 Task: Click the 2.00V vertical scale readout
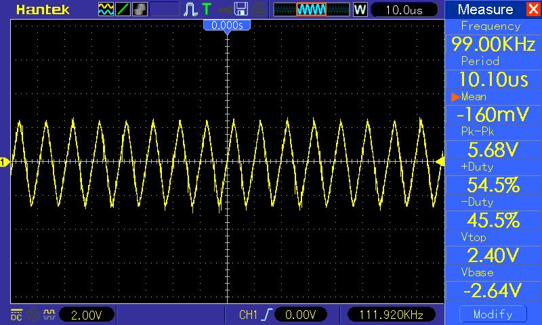(x=87, y=315)
